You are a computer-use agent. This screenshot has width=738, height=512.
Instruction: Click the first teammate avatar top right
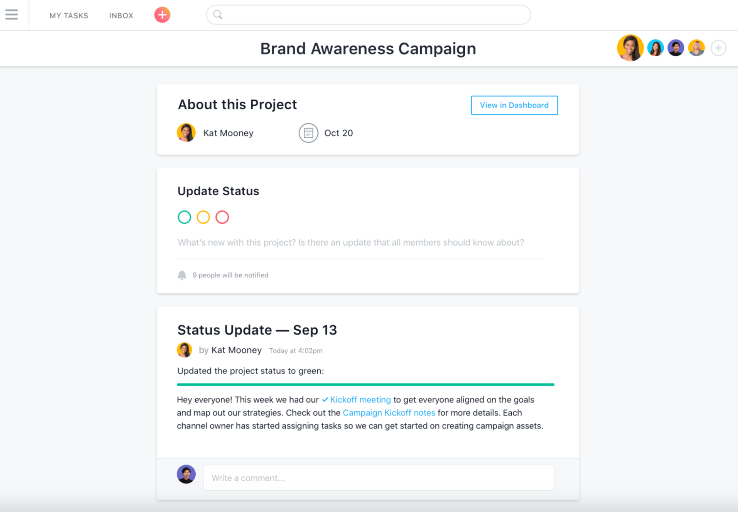[630, 48]
